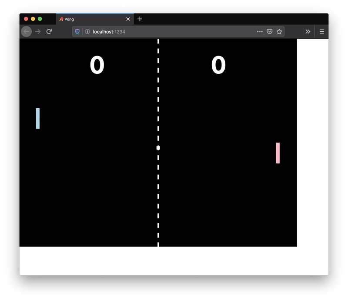Viewport: 348px width, 301px height.
Task: Expand the toolbar overflow chevron
Action: pos(308,32)
